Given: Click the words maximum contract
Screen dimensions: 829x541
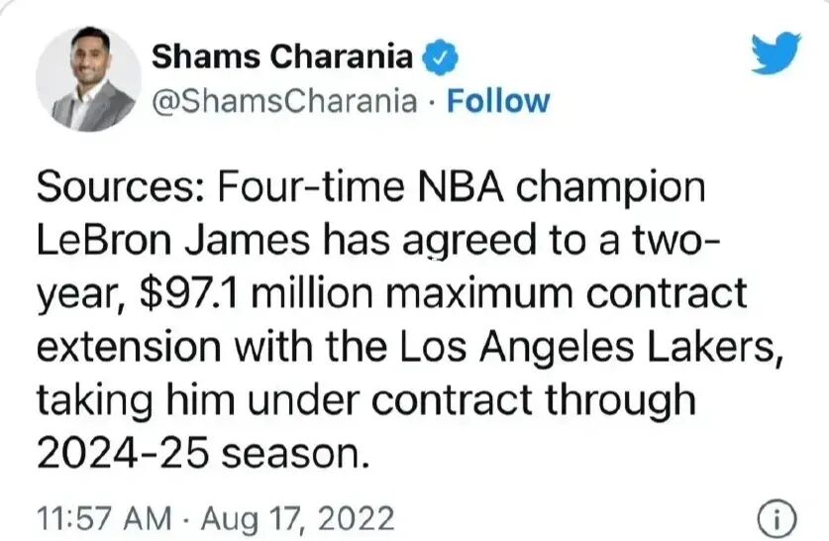Looking at the screenshot, I should (x=565, y=294).
